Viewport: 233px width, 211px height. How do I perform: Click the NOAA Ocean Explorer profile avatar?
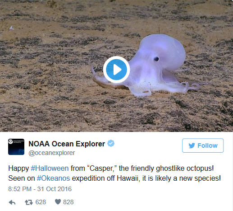click(x=16, y=147)
